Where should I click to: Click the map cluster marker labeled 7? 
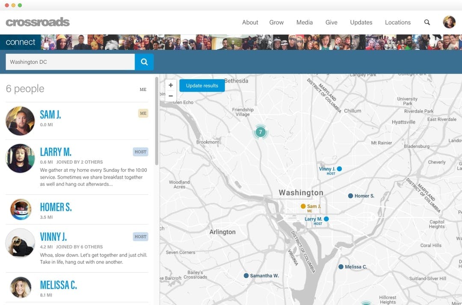[x=261, y=132]
